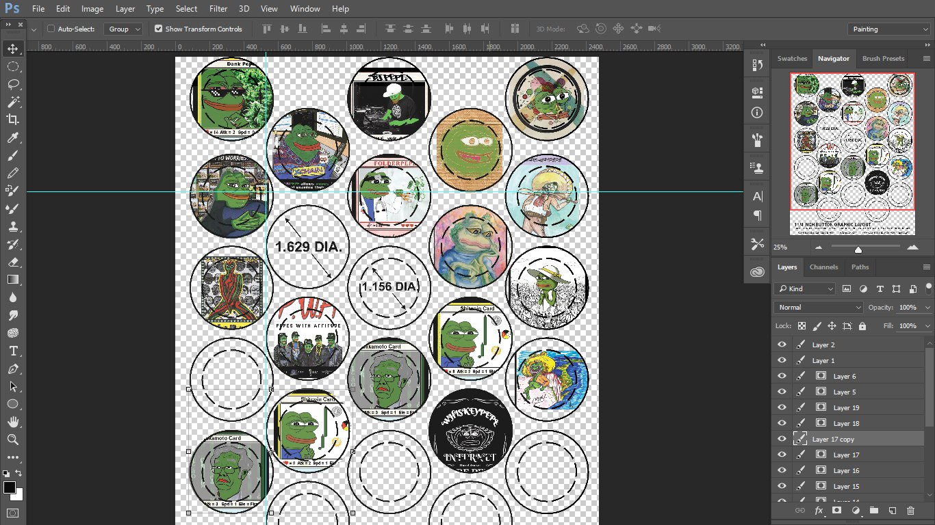The height and width of the screenshot is (525, 935).
Task: Open the Properties info panel icon
Action: (757, 113)
